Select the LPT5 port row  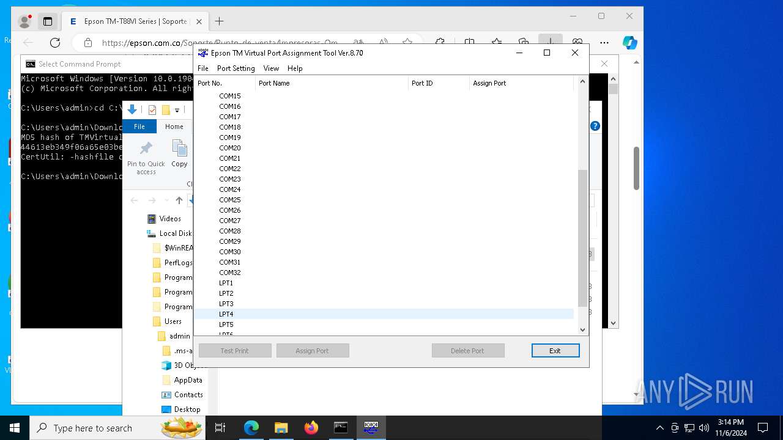[384, 324]
